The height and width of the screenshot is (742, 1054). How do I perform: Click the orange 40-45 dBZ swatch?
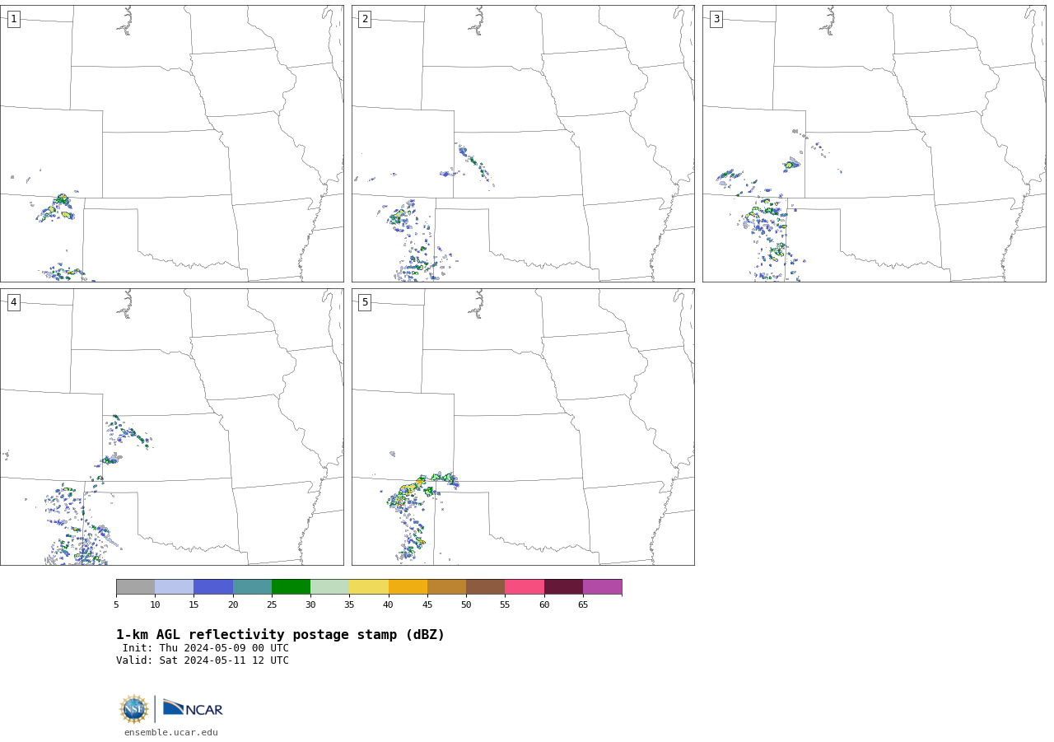pos(408,586)
